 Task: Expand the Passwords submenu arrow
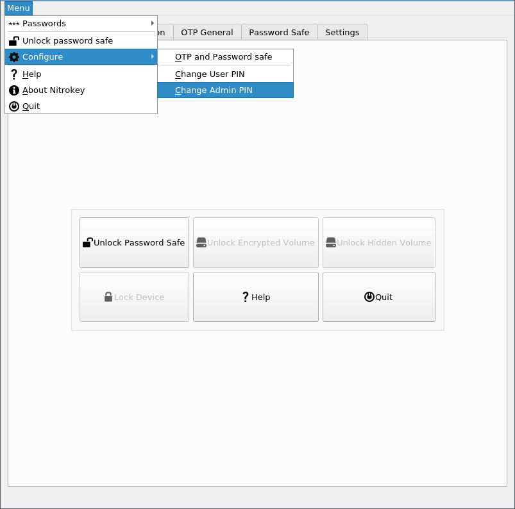coord(152,23)
